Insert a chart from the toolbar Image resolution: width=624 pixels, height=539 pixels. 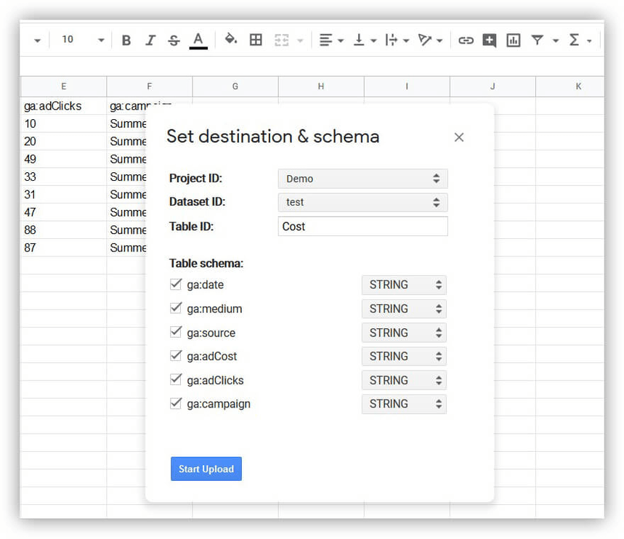click(513, 41)
